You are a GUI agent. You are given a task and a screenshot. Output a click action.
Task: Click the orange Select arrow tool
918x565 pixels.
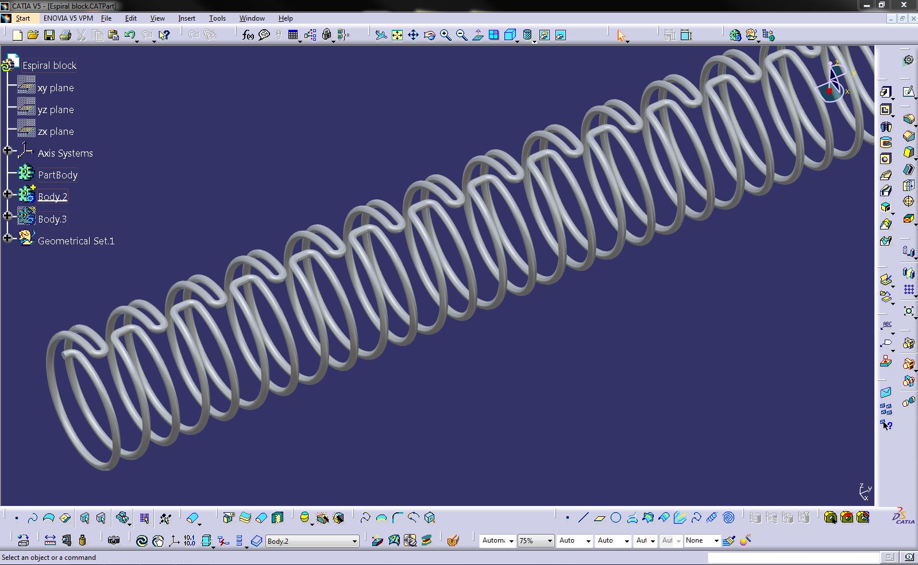pos(621,36)
